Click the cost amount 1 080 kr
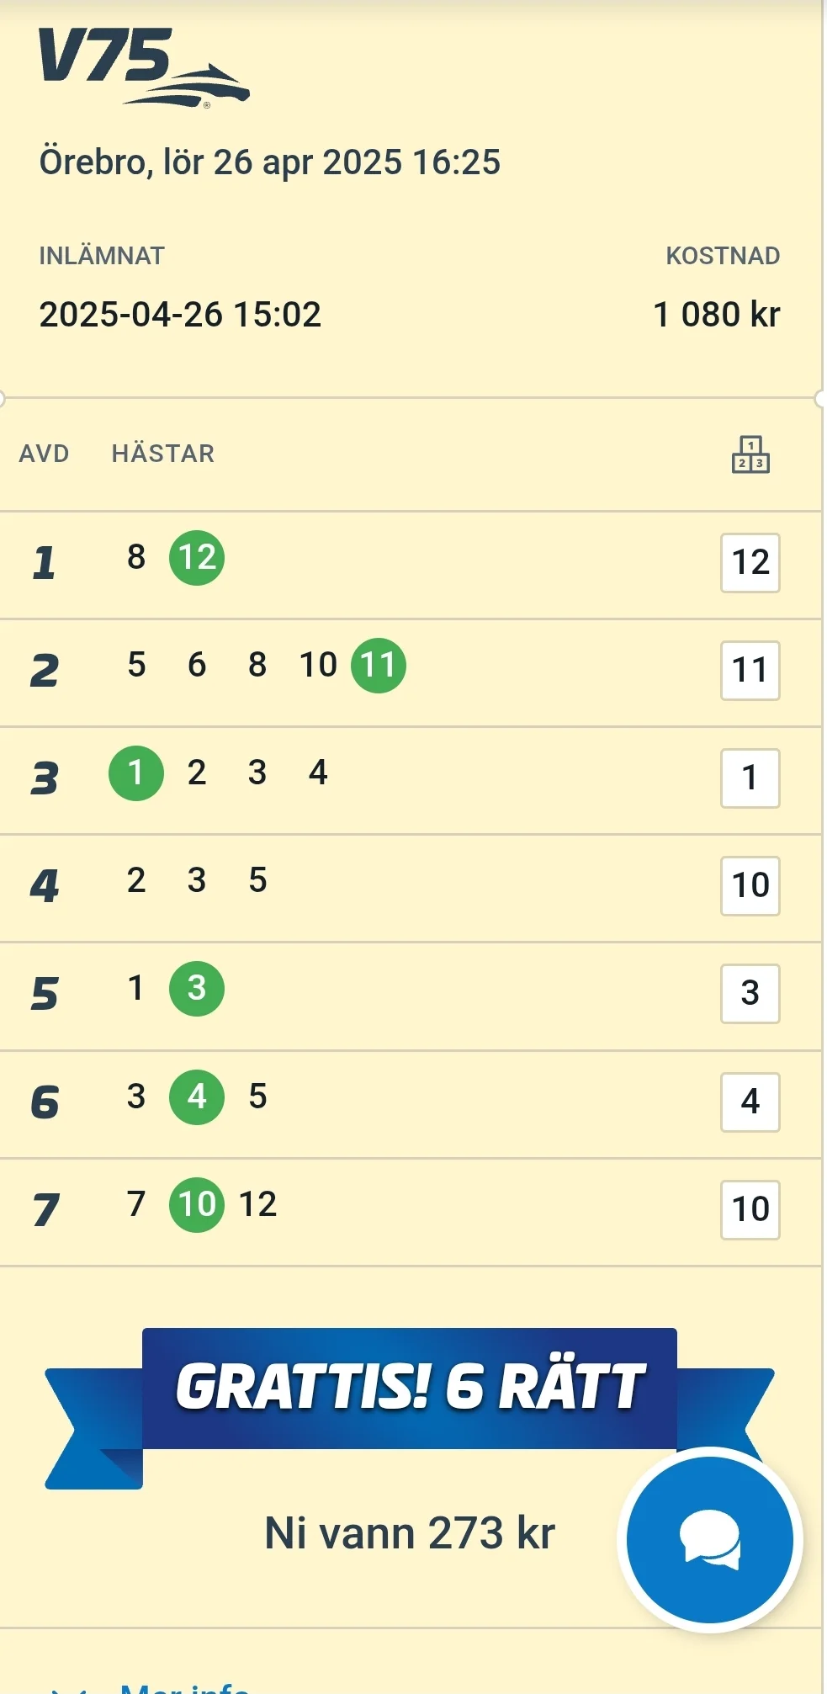The height and width of the screenshot is (1694, 827). [716, 315]
